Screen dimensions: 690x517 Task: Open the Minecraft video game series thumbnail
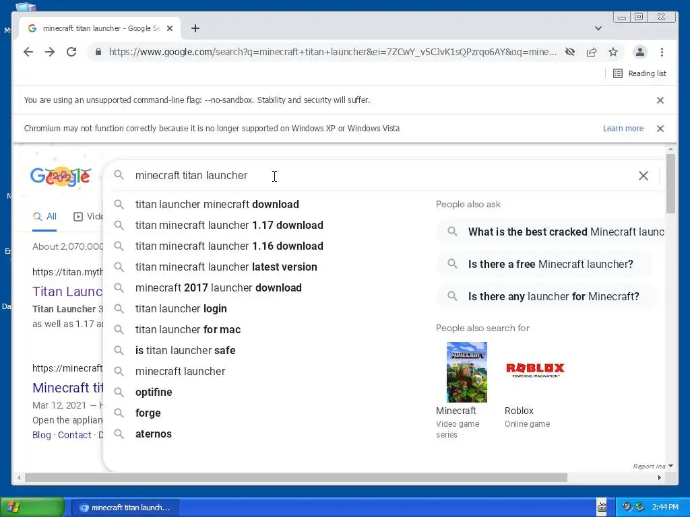pos(467,372)
